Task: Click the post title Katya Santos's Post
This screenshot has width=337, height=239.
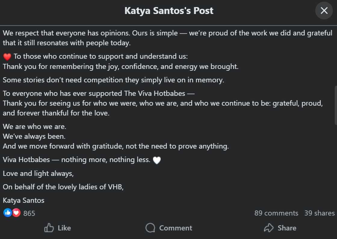Action: (x=169, y=11)
